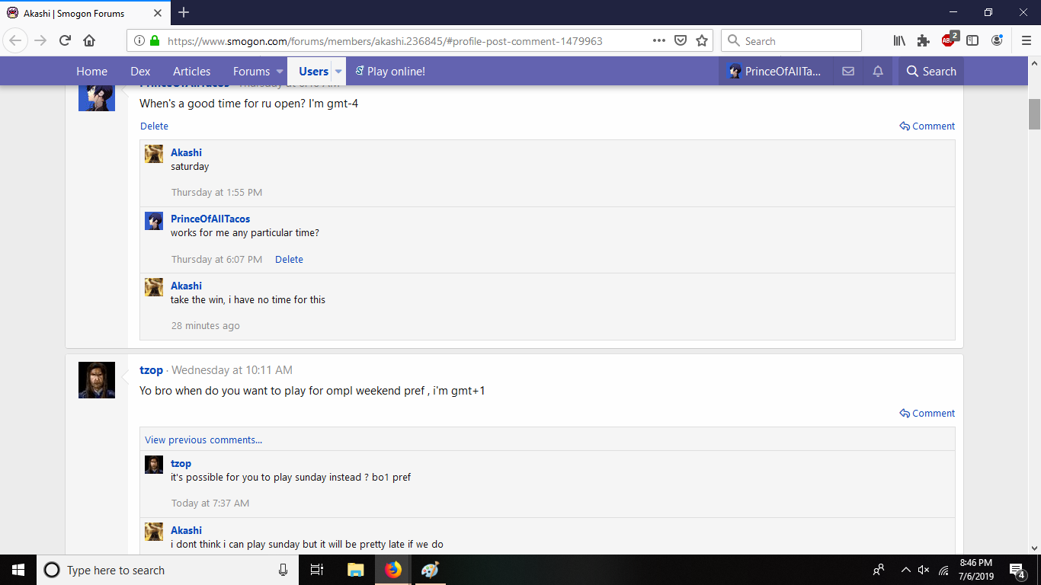Open the Smogon inbox envelope
This screenshot has width=1041, height=585.
click(x=848, y=72)
